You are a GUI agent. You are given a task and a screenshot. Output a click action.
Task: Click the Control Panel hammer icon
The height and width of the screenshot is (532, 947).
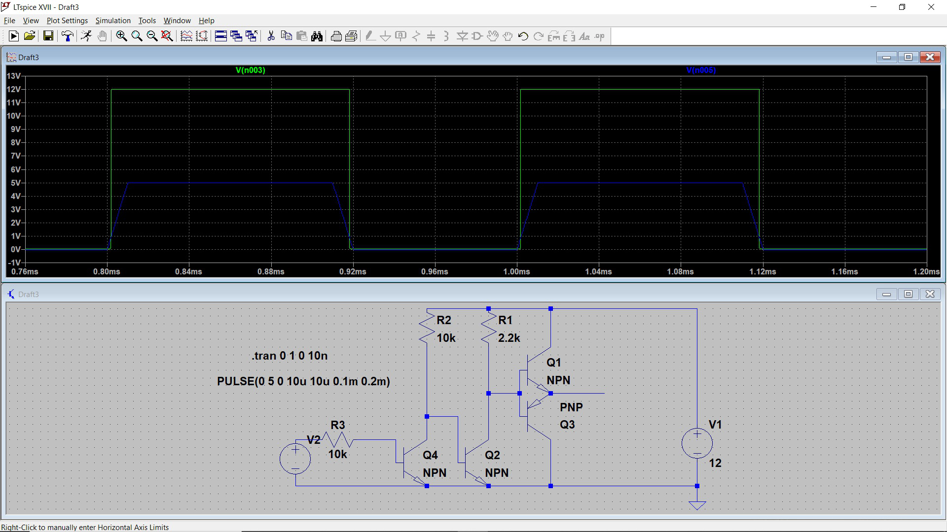pyautogui.click(x=68, y=36)
